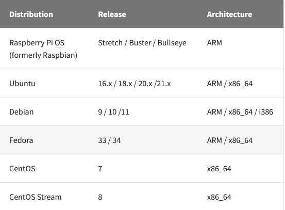Click the ARM architecture cell for Raspberry Pi

point(214,43)
